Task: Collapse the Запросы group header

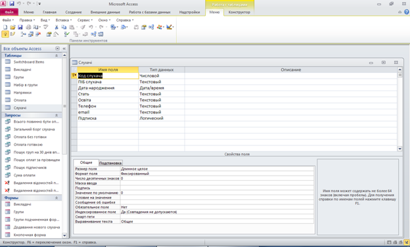Action: pyautogui.click(x=57, y=115)
